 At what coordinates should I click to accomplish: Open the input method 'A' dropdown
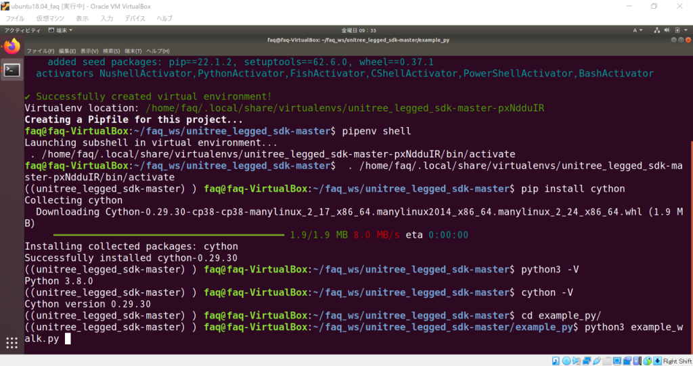click(638, 30)
